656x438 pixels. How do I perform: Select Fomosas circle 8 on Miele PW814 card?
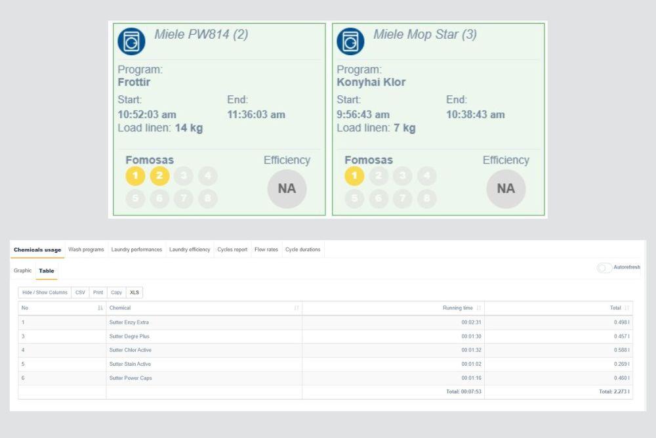(x=208, y=198)
